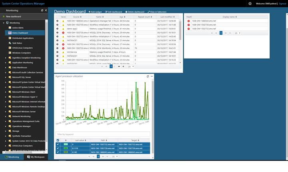Expand Network Monitoring folder

tap(6, 117)
